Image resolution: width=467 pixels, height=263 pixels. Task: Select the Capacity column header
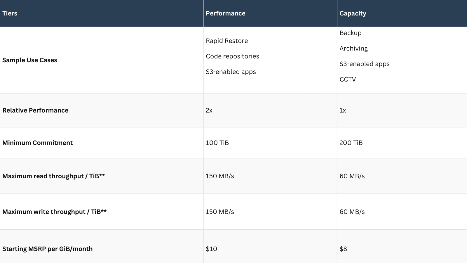pos(353,13)
